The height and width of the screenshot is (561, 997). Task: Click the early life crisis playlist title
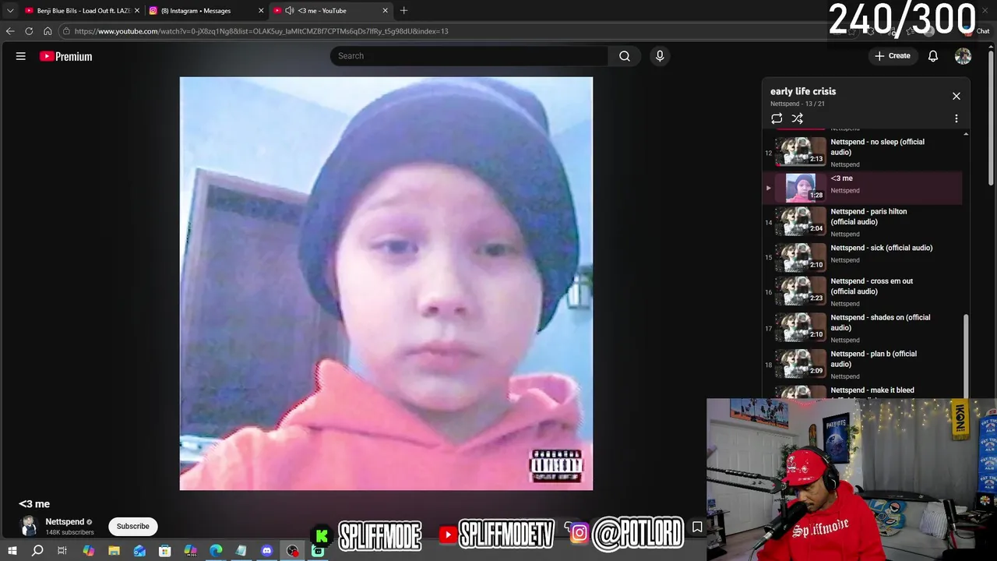[x=803, y=91]
